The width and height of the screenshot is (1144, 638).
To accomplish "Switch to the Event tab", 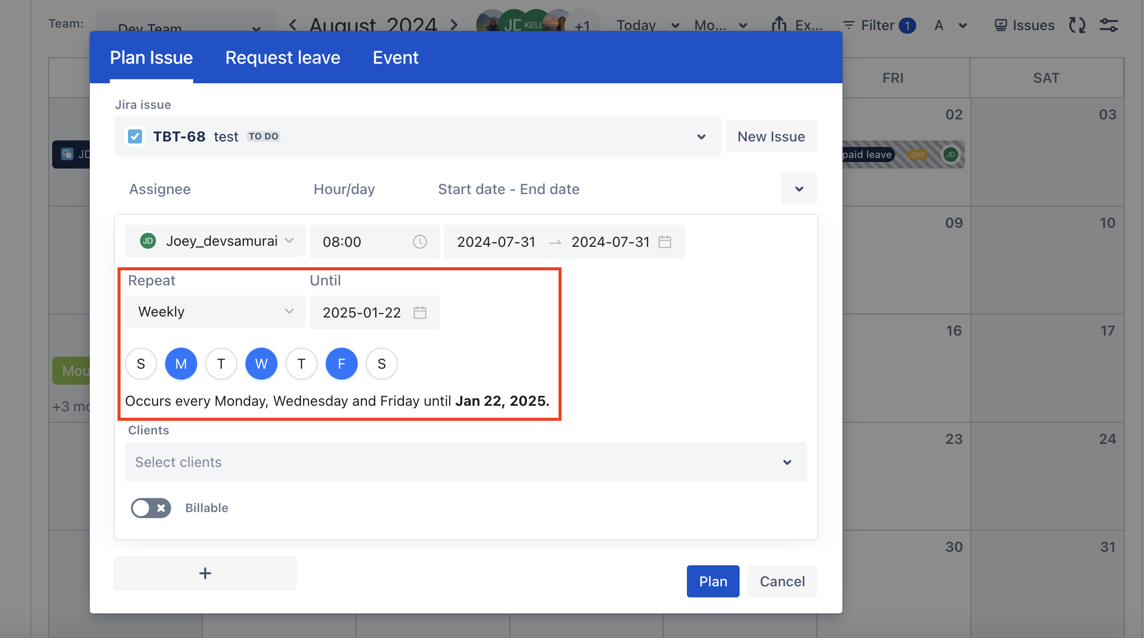I will 395,58.
